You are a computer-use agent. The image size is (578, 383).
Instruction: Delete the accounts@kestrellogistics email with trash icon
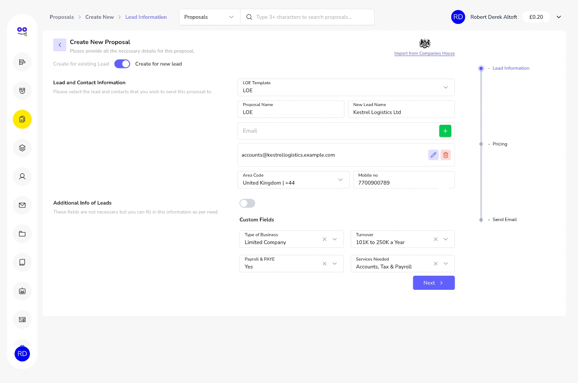click(446, 155)
